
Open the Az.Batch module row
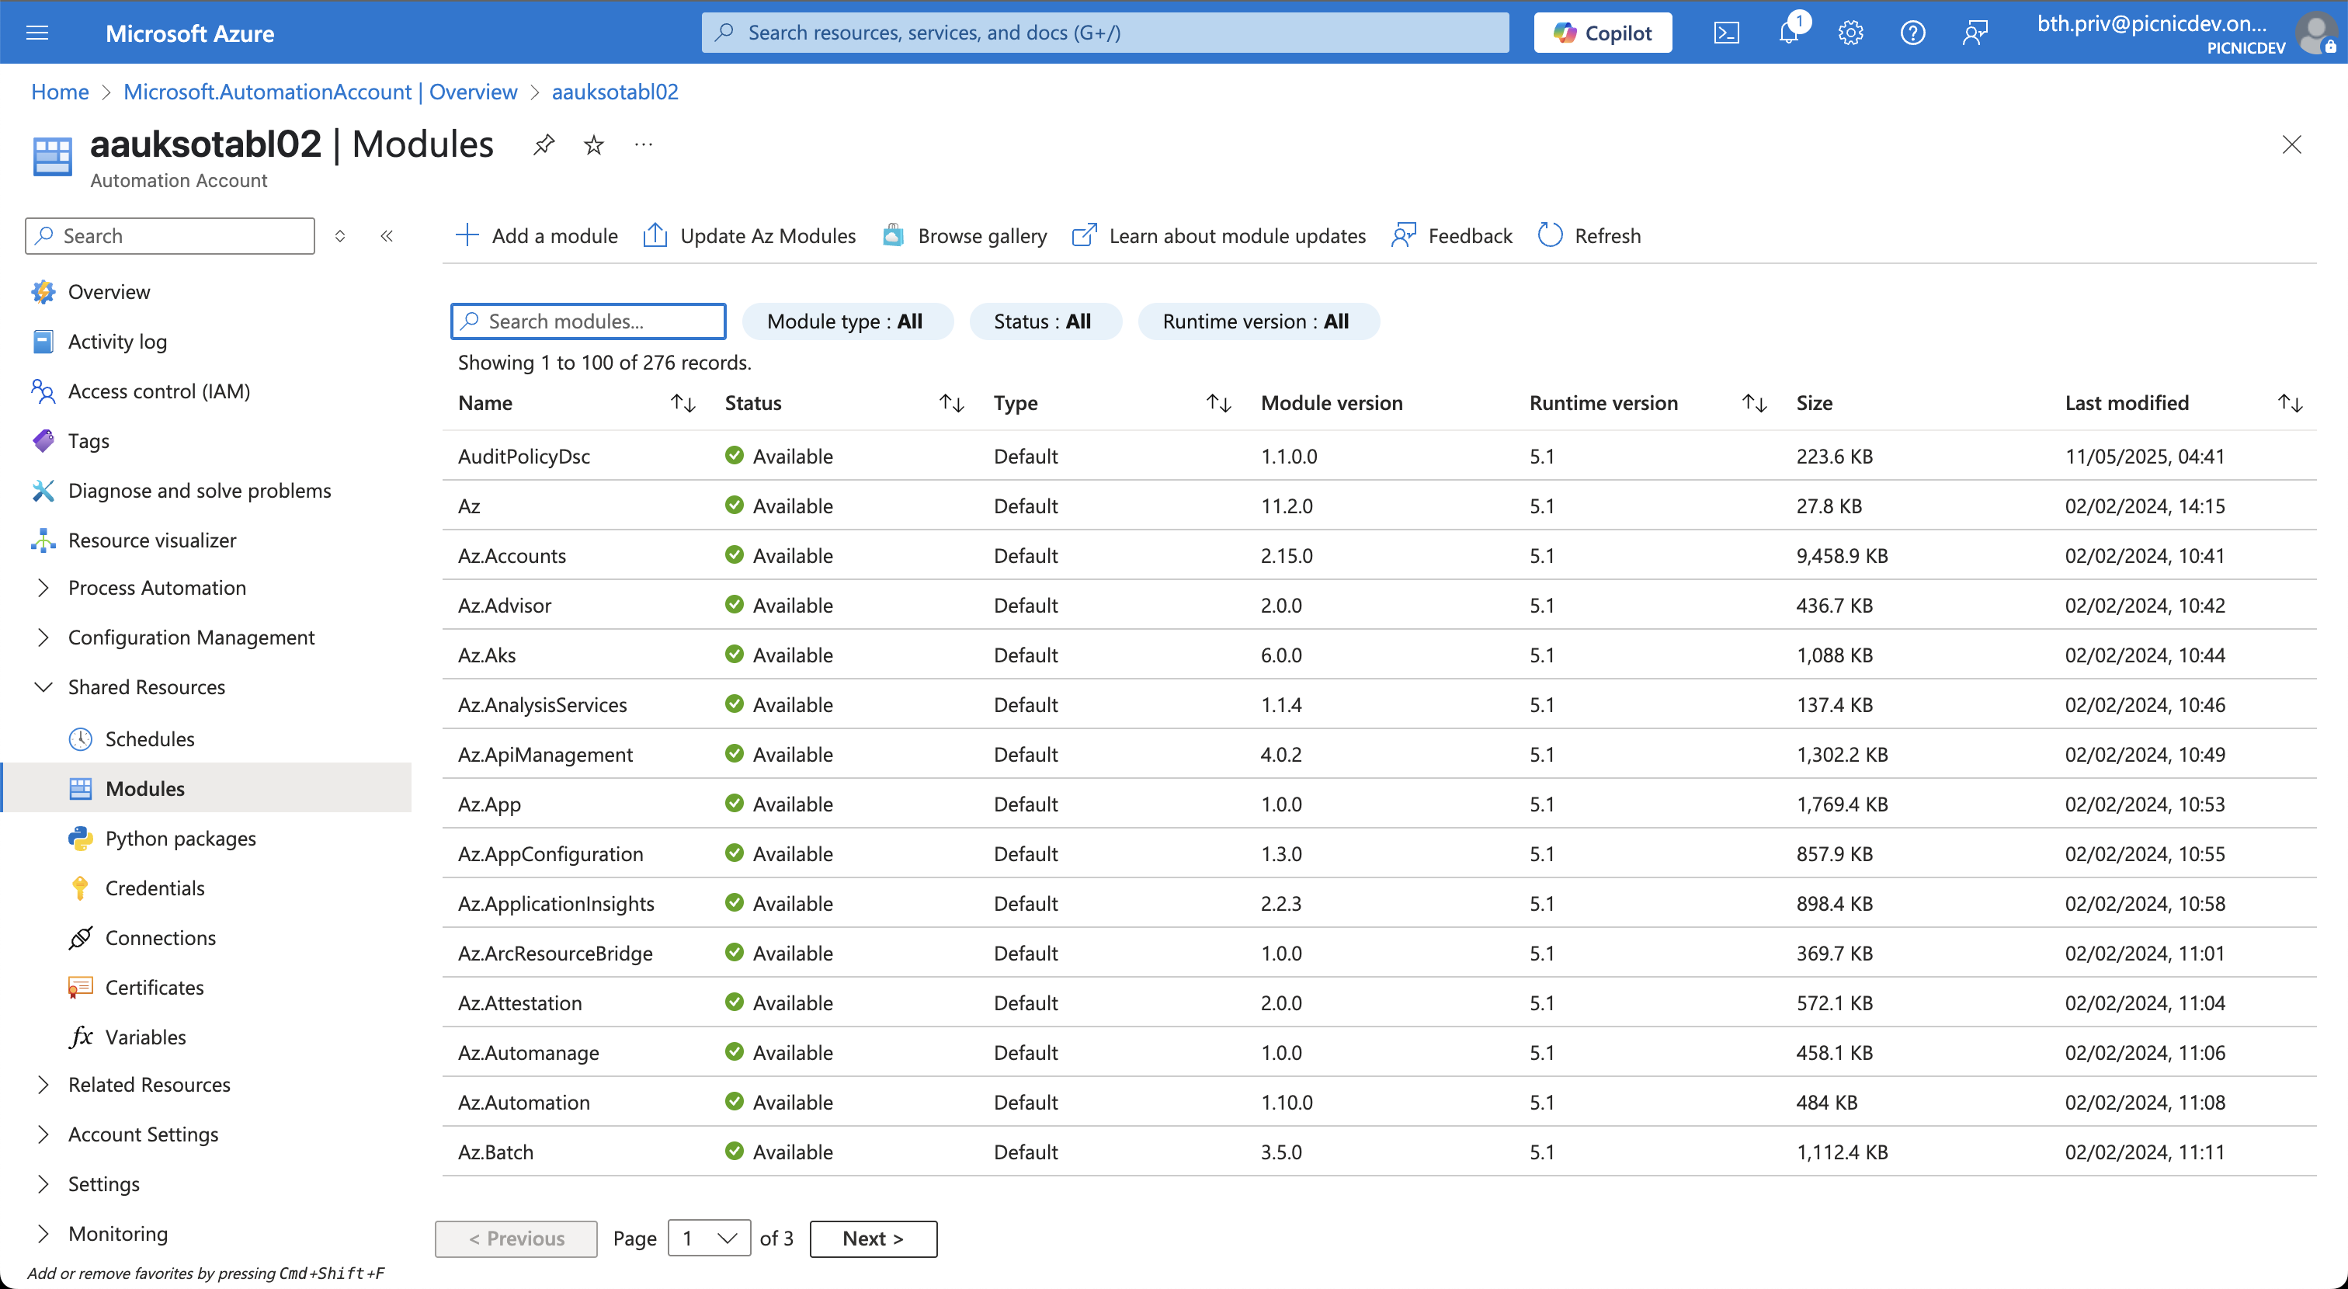(x=1379, y=1152)
